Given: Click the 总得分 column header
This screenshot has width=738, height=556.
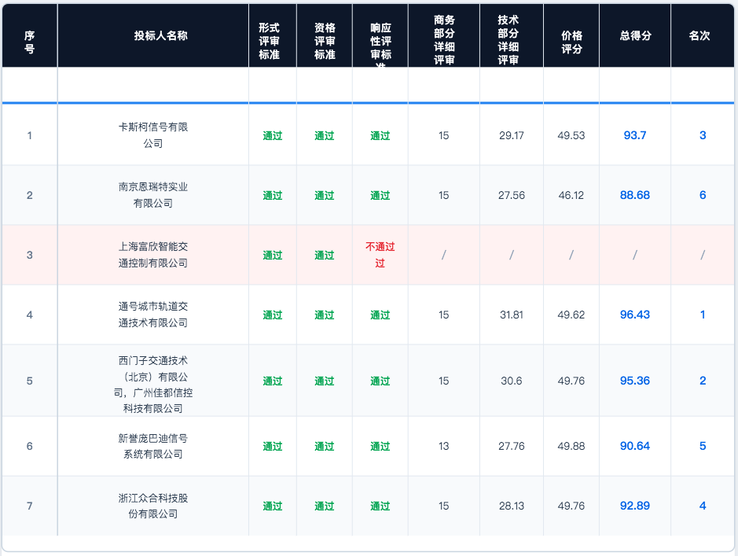Looking at the screenshot, I should point(635,35).
